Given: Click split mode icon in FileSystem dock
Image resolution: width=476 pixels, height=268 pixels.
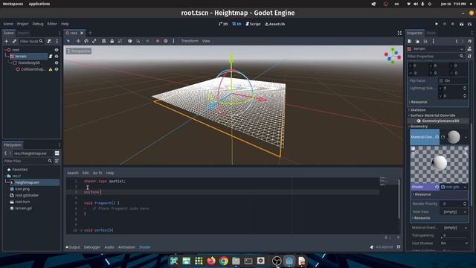Looking at the screenshot, I should point(57,153).
